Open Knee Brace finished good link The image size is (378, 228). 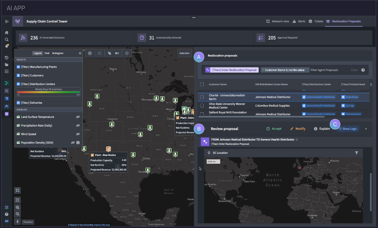click(x=350, y=97)
